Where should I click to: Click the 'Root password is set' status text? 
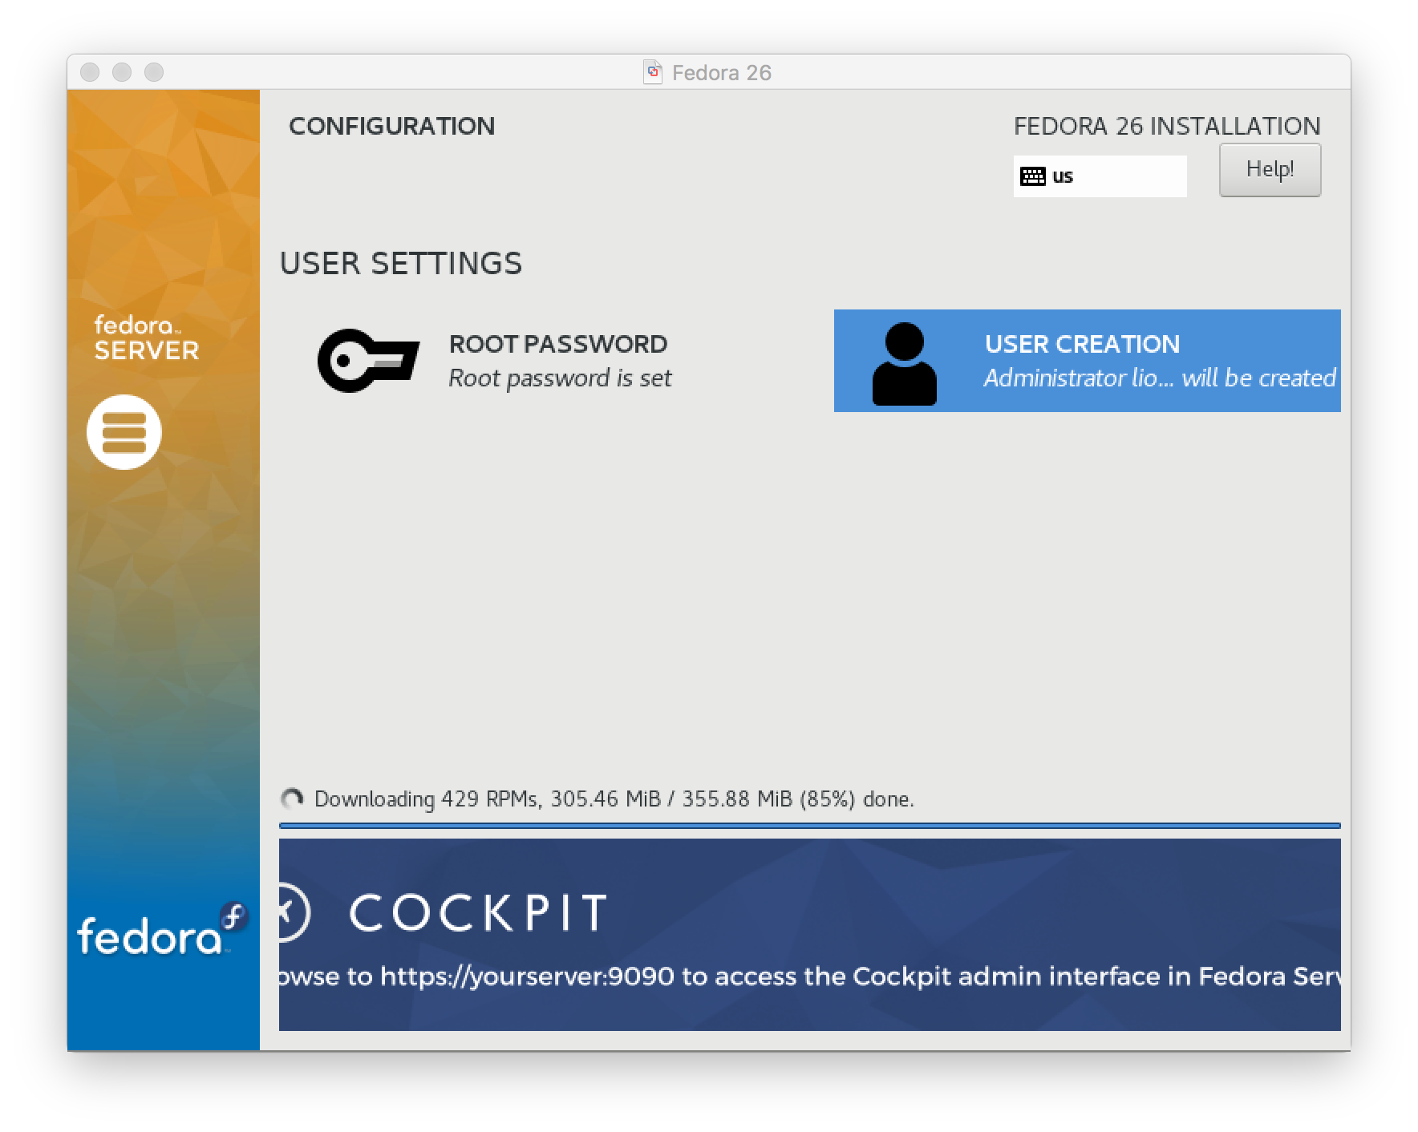point(560,378)
